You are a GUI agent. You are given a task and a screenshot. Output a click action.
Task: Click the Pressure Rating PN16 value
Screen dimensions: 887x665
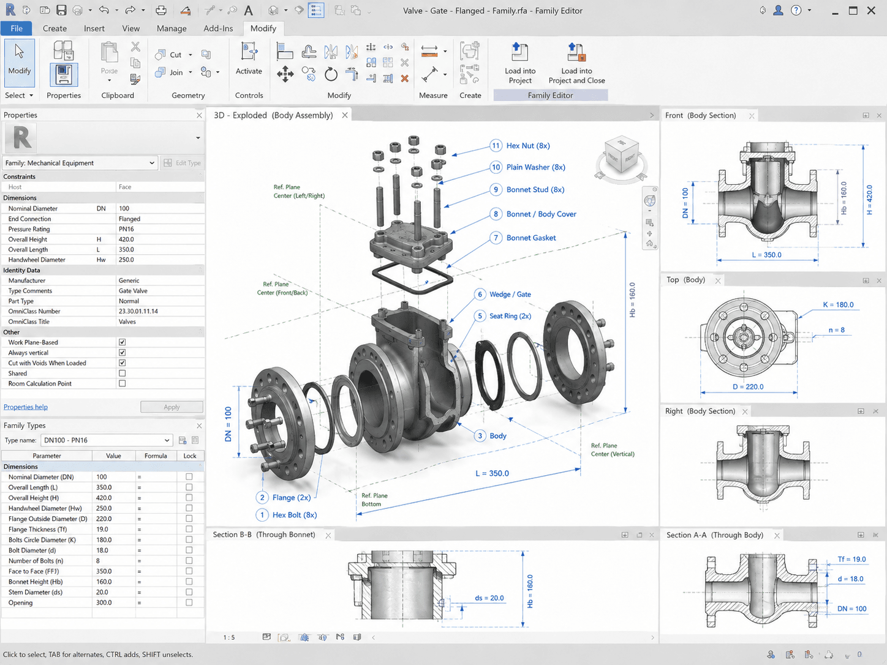[160, 229]
